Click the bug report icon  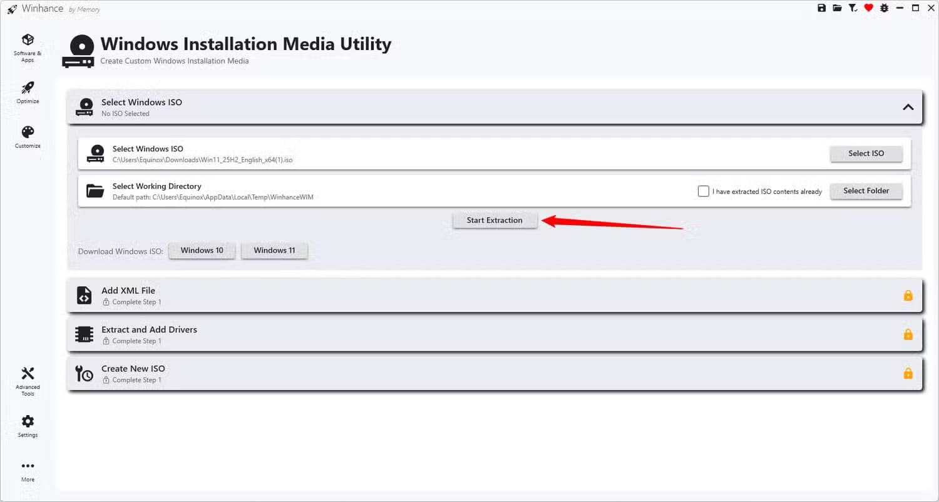(884, 8)
